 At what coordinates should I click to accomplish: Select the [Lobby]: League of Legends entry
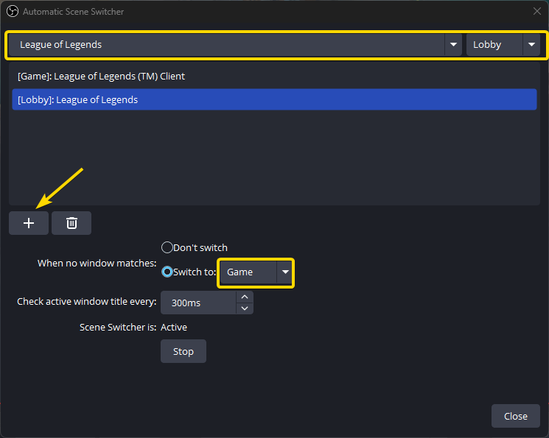[274, 99]
